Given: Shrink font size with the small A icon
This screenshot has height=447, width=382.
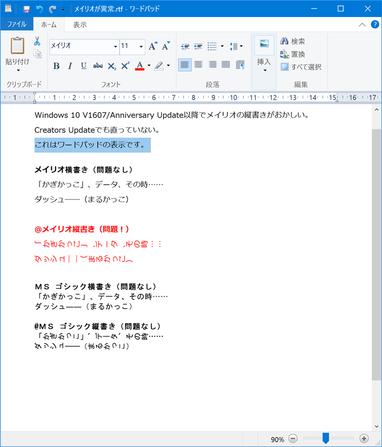Looking at the screenshot, I should pos(166,46).
